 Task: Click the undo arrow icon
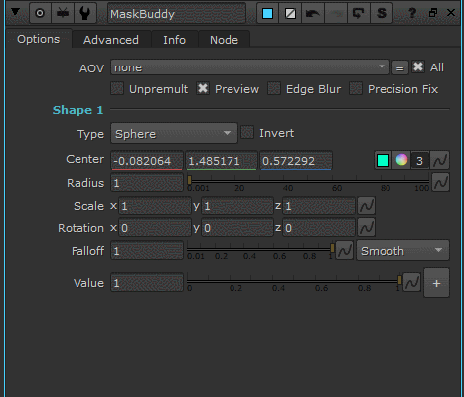312,13
